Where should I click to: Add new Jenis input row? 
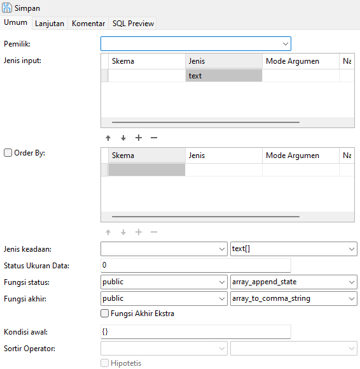139,138
